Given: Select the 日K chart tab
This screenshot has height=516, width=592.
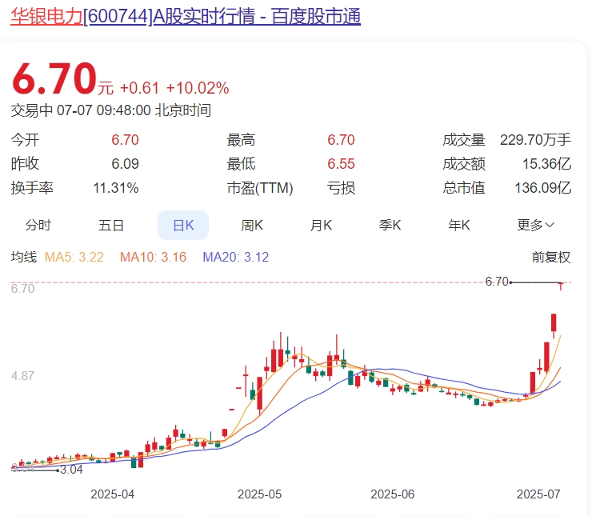Looking at the screenshot, I should (183, 225).
